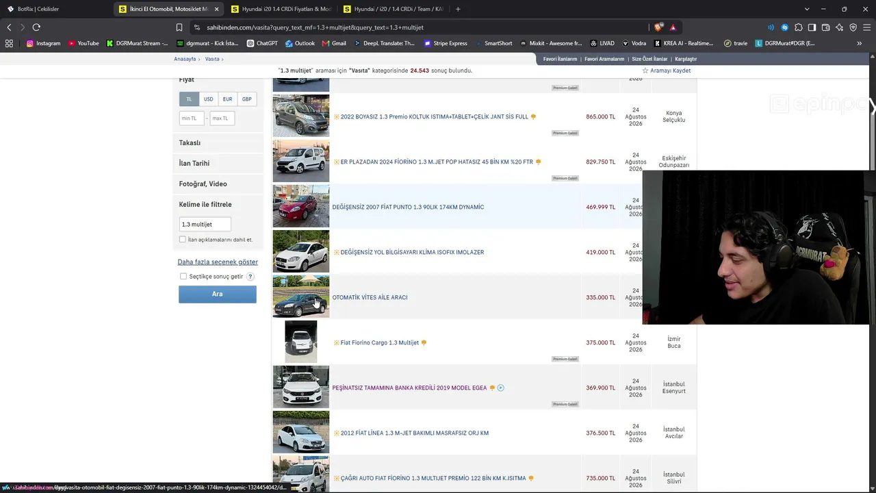Expand the Takaslı filter section

(218, 143)
